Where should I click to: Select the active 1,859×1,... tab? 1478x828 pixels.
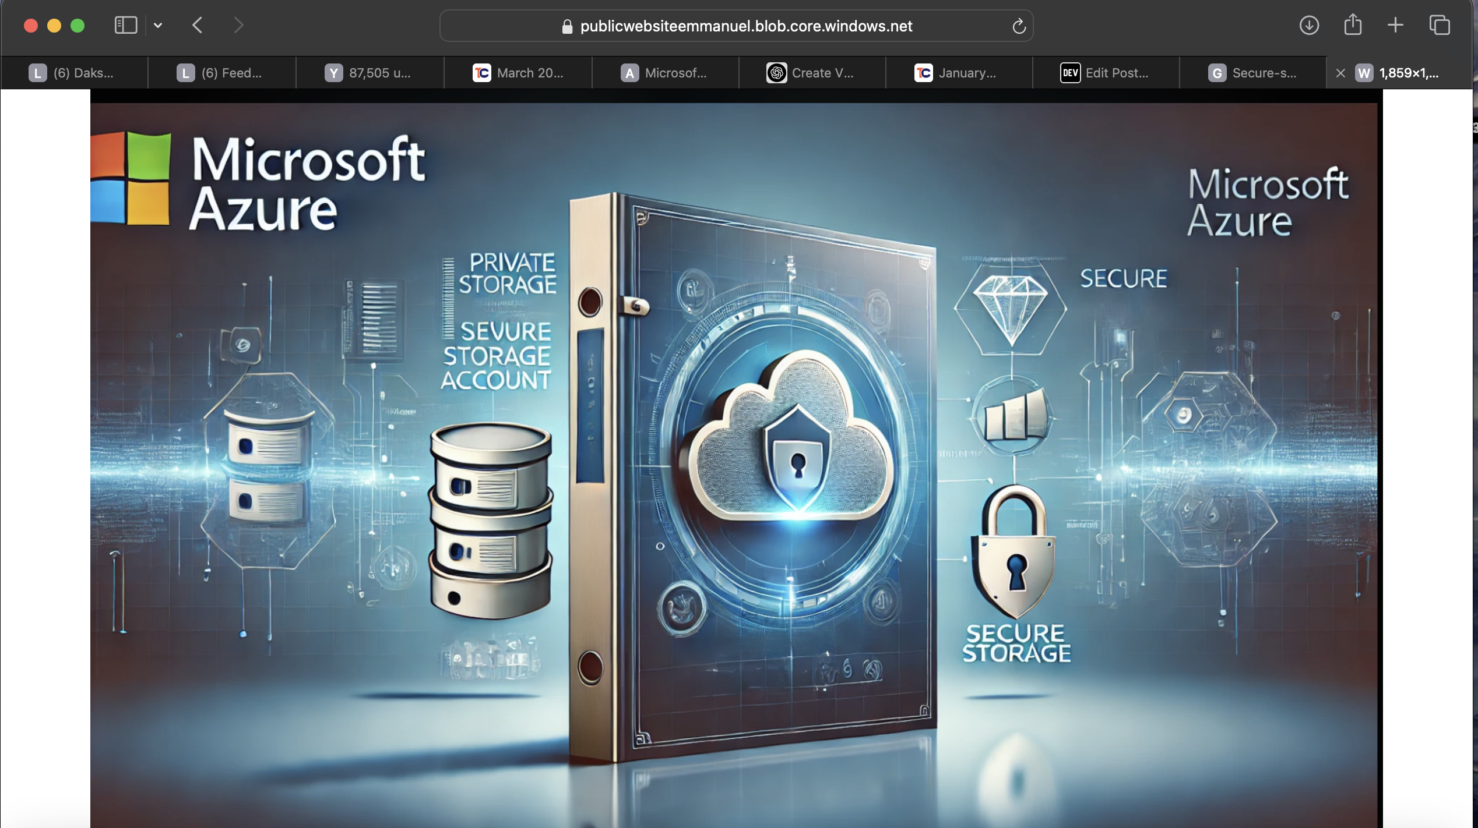(x=1399, y=73)
